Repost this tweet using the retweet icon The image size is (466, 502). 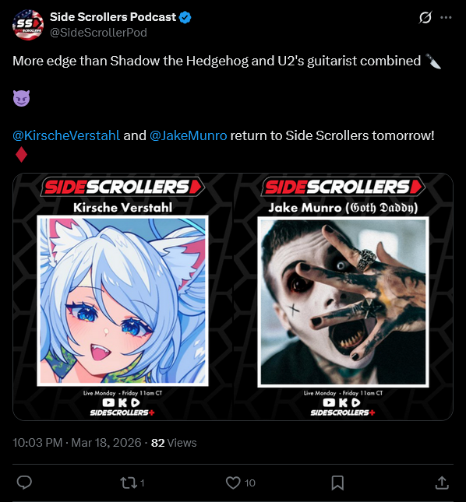[129, 483]
